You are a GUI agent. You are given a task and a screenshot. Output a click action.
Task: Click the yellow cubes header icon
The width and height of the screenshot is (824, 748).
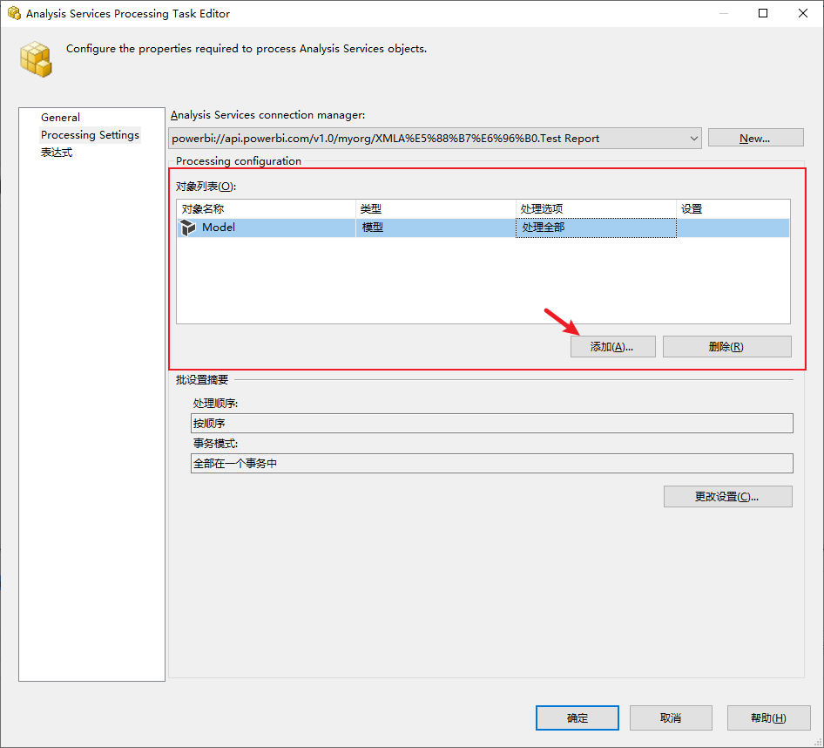[37, 58]
